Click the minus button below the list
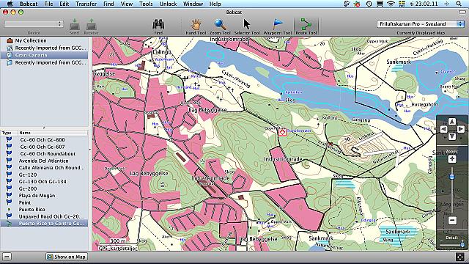469x264 pixels. (7, 257)
